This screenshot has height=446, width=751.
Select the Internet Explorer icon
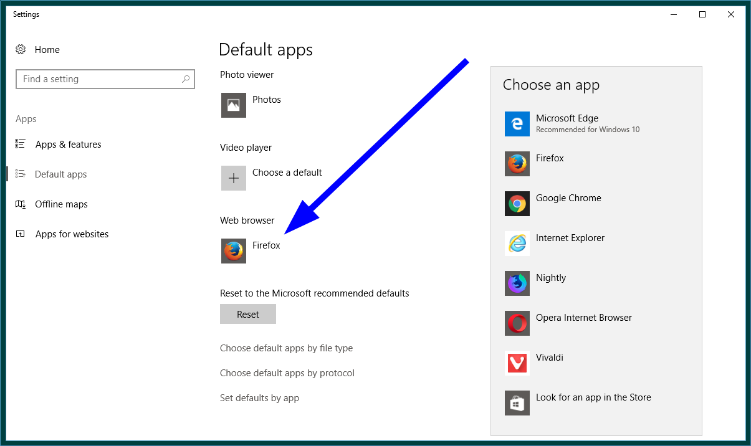[517, 244]
